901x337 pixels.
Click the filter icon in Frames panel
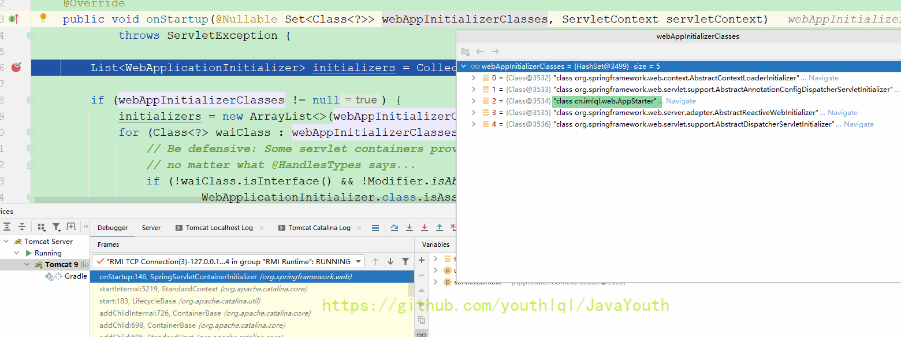[405, 261]
